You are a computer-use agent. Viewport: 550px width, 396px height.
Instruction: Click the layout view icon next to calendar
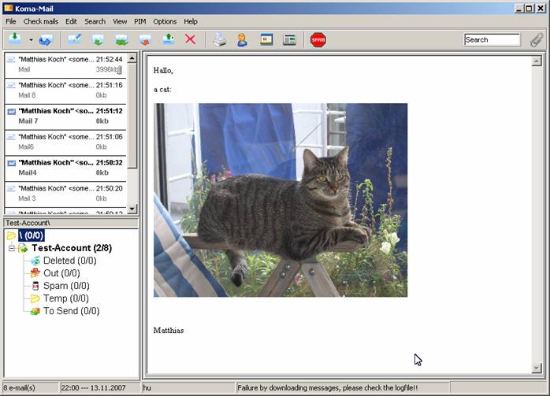(x=290, y=39)
